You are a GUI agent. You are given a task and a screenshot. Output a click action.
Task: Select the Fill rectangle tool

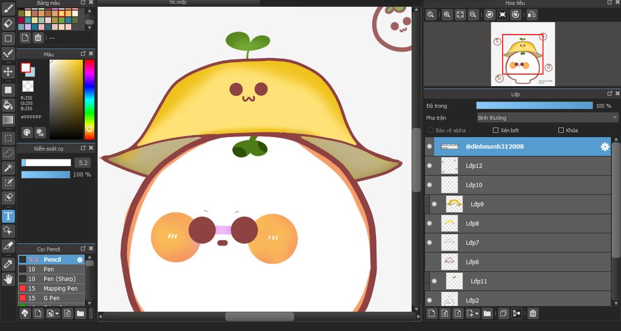point(8,90)
